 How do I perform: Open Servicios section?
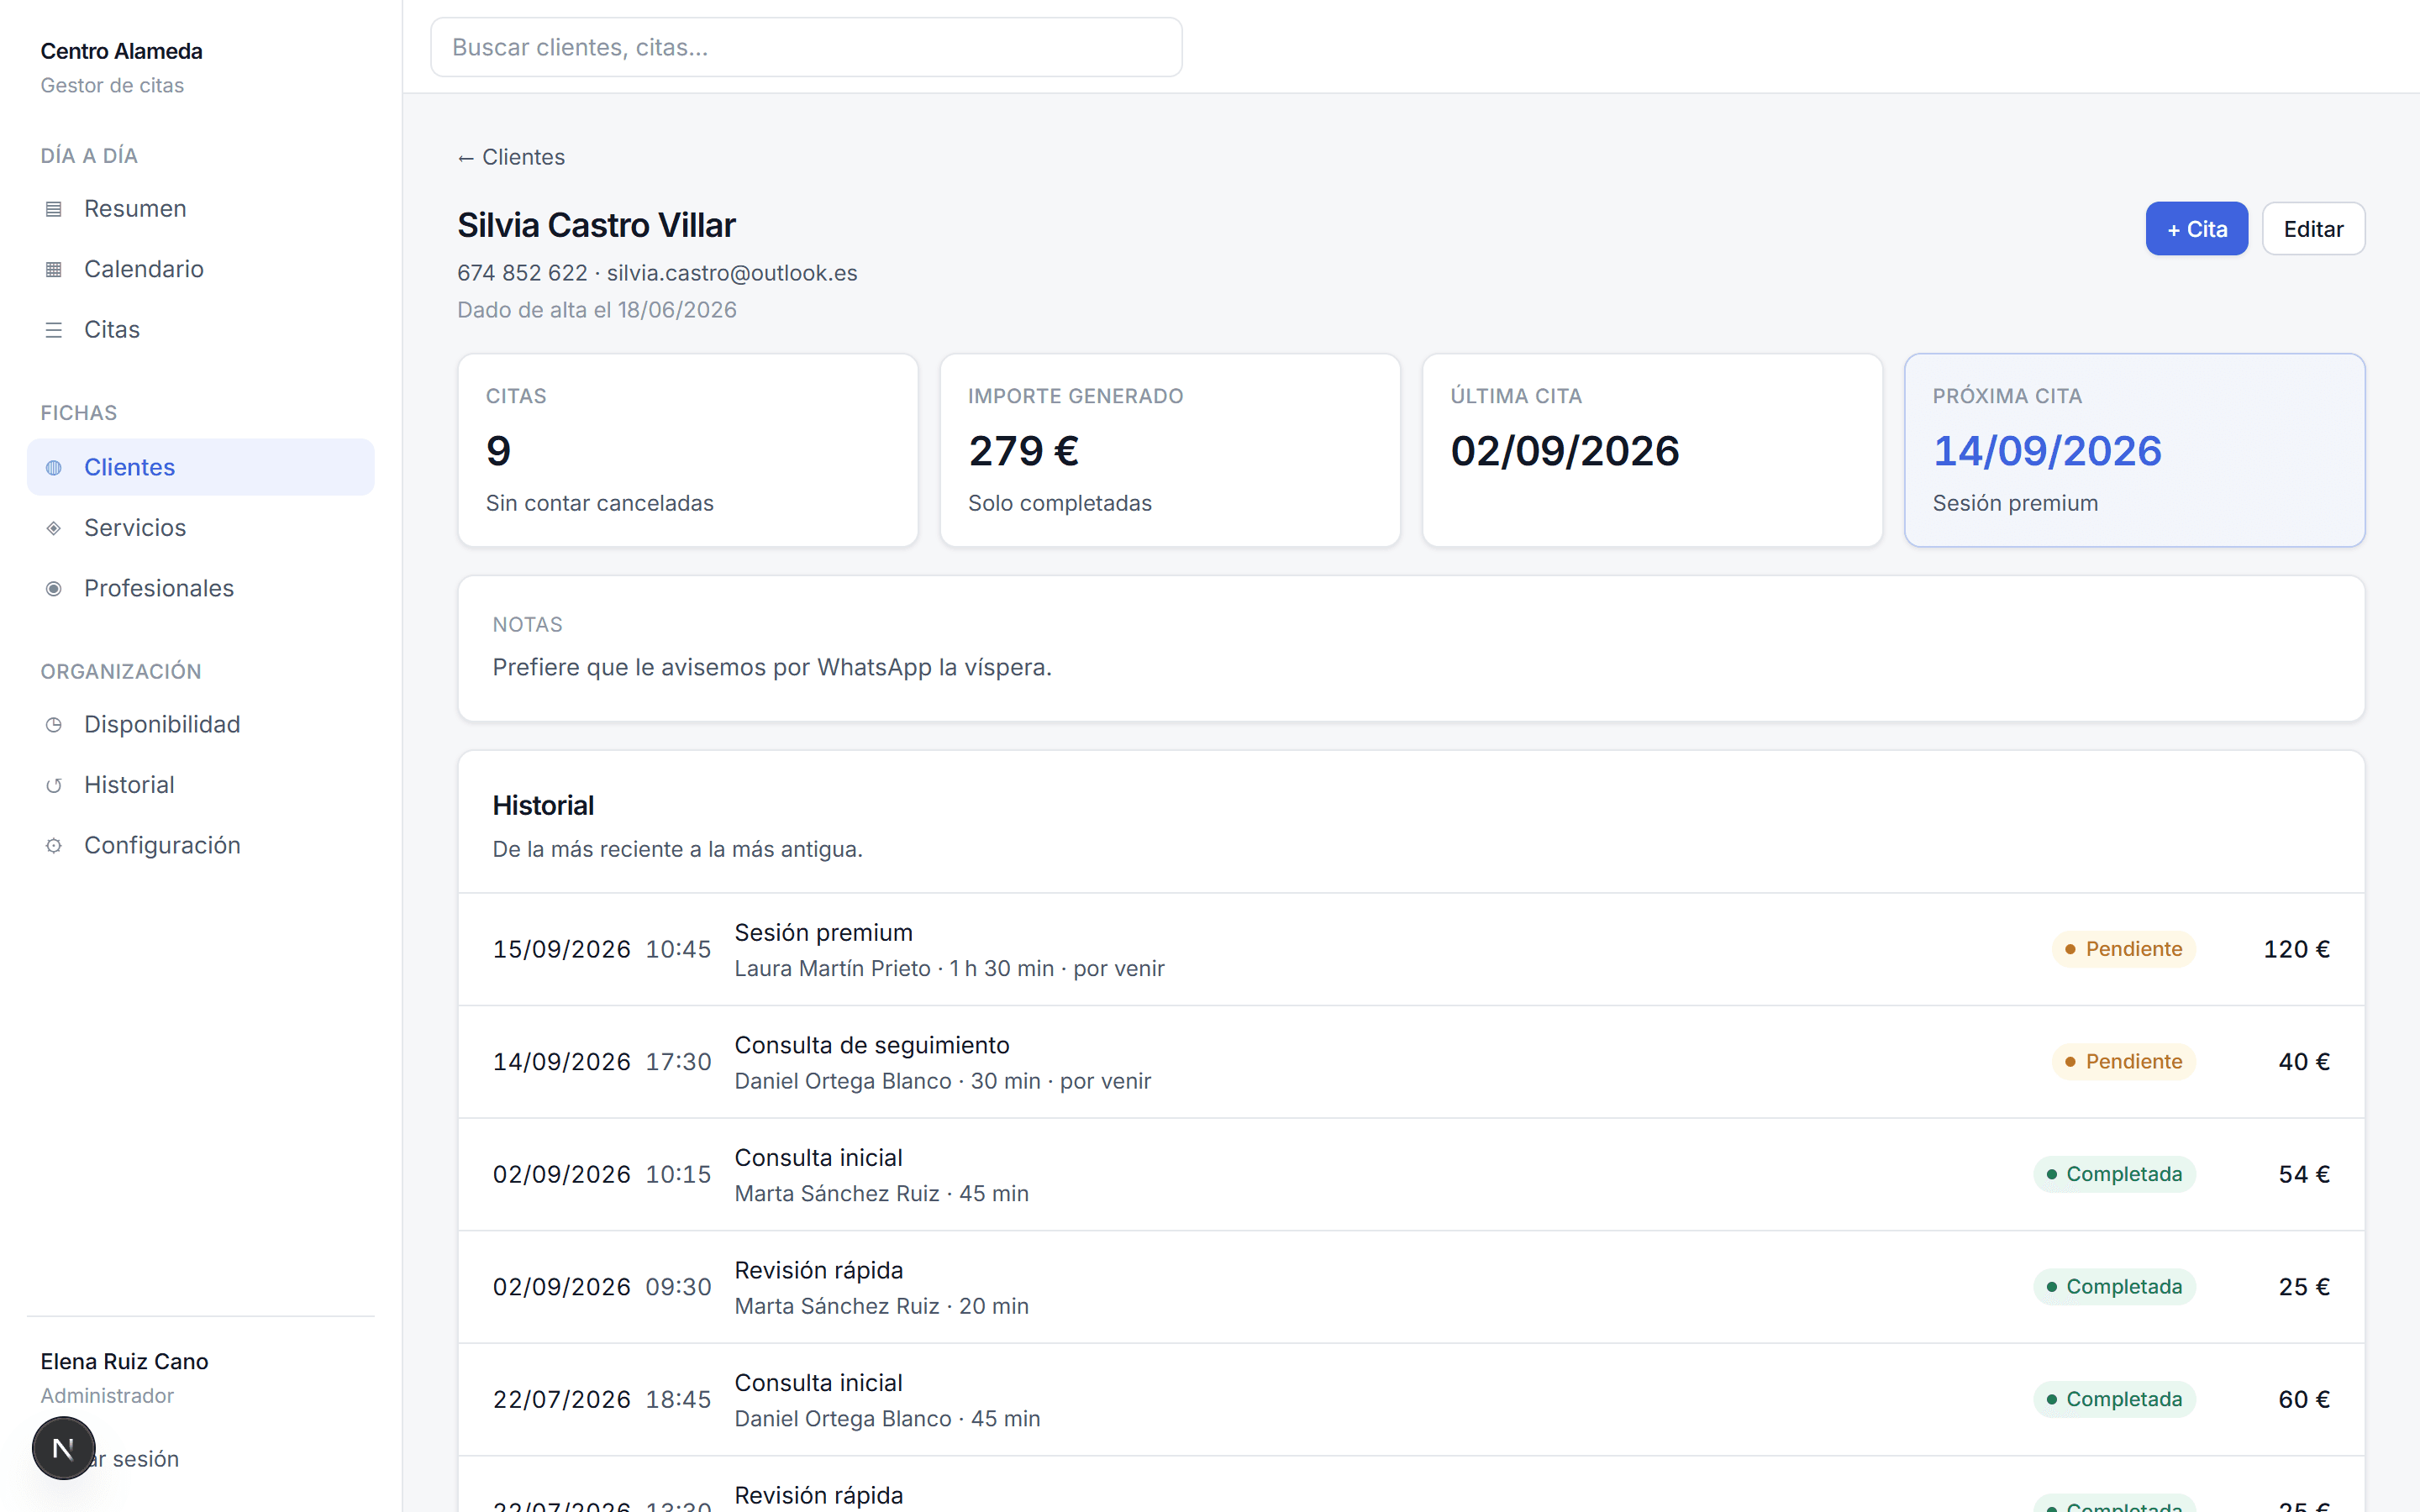pos(201,528)
